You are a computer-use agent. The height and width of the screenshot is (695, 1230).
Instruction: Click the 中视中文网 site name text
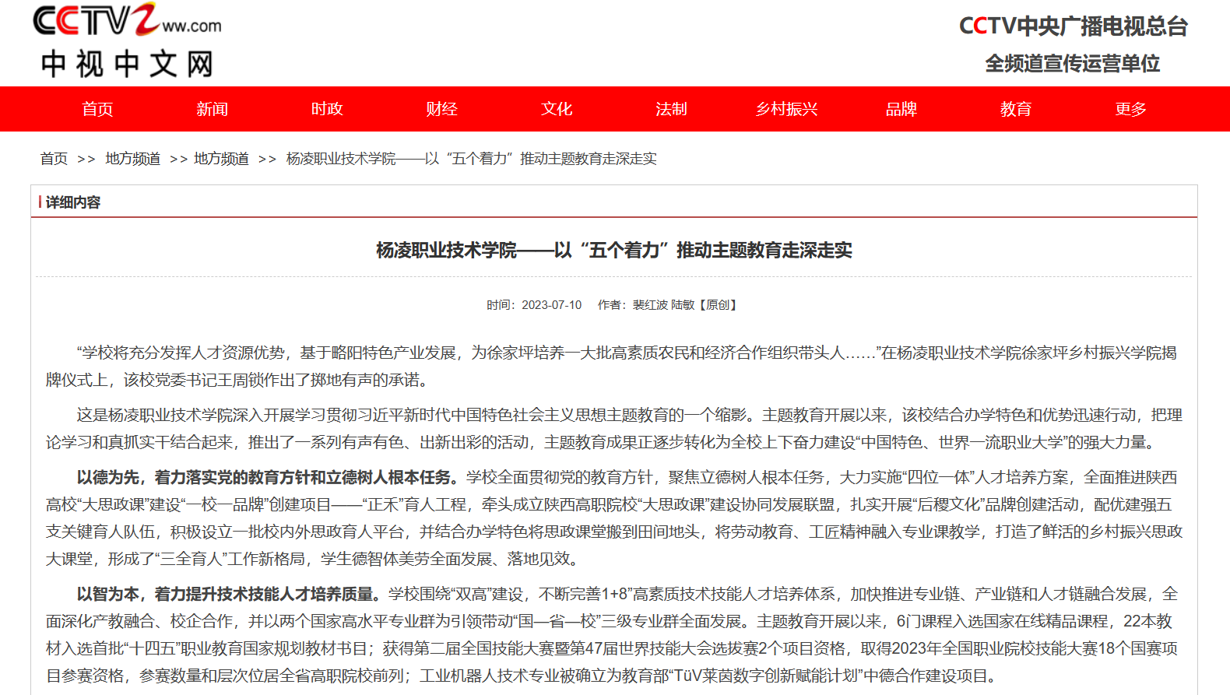pyautogui.click(x=127, y=64)
